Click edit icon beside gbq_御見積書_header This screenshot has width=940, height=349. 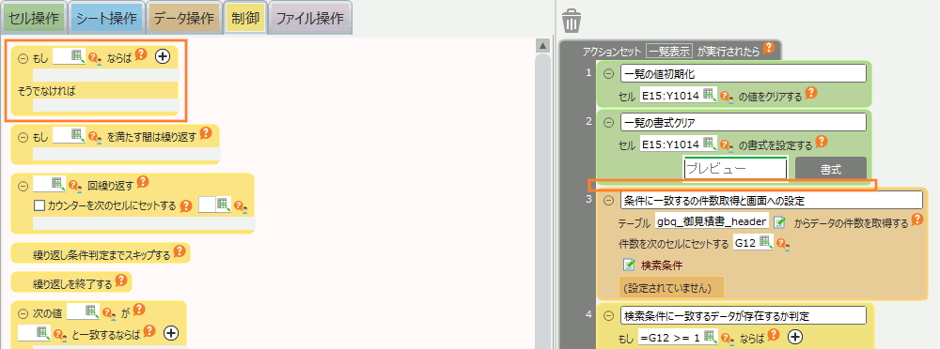779,222
